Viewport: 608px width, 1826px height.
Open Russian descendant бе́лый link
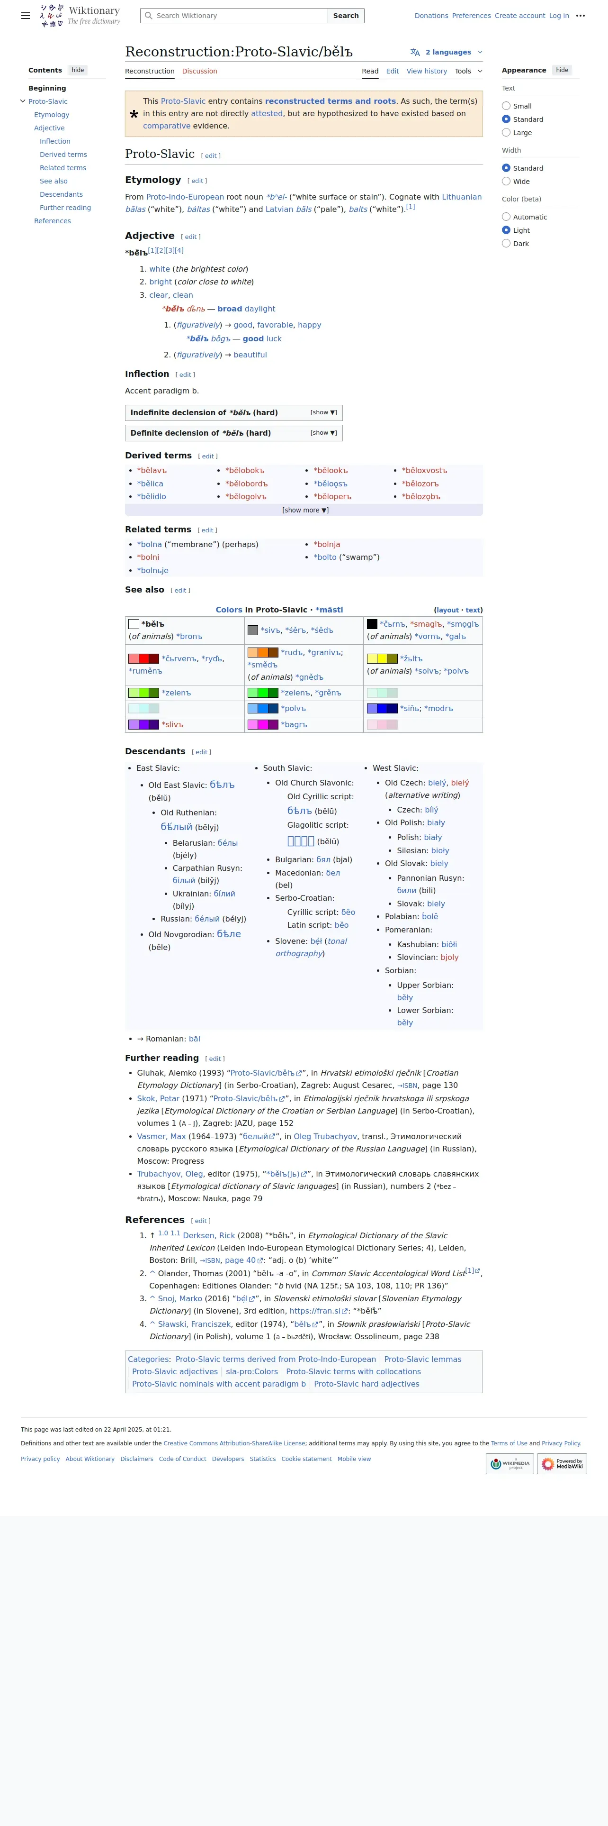(206, 919)
